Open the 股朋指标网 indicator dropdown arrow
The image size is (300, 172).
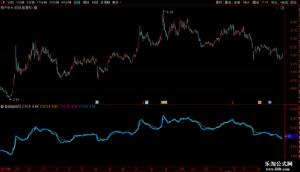coord(2,107)
